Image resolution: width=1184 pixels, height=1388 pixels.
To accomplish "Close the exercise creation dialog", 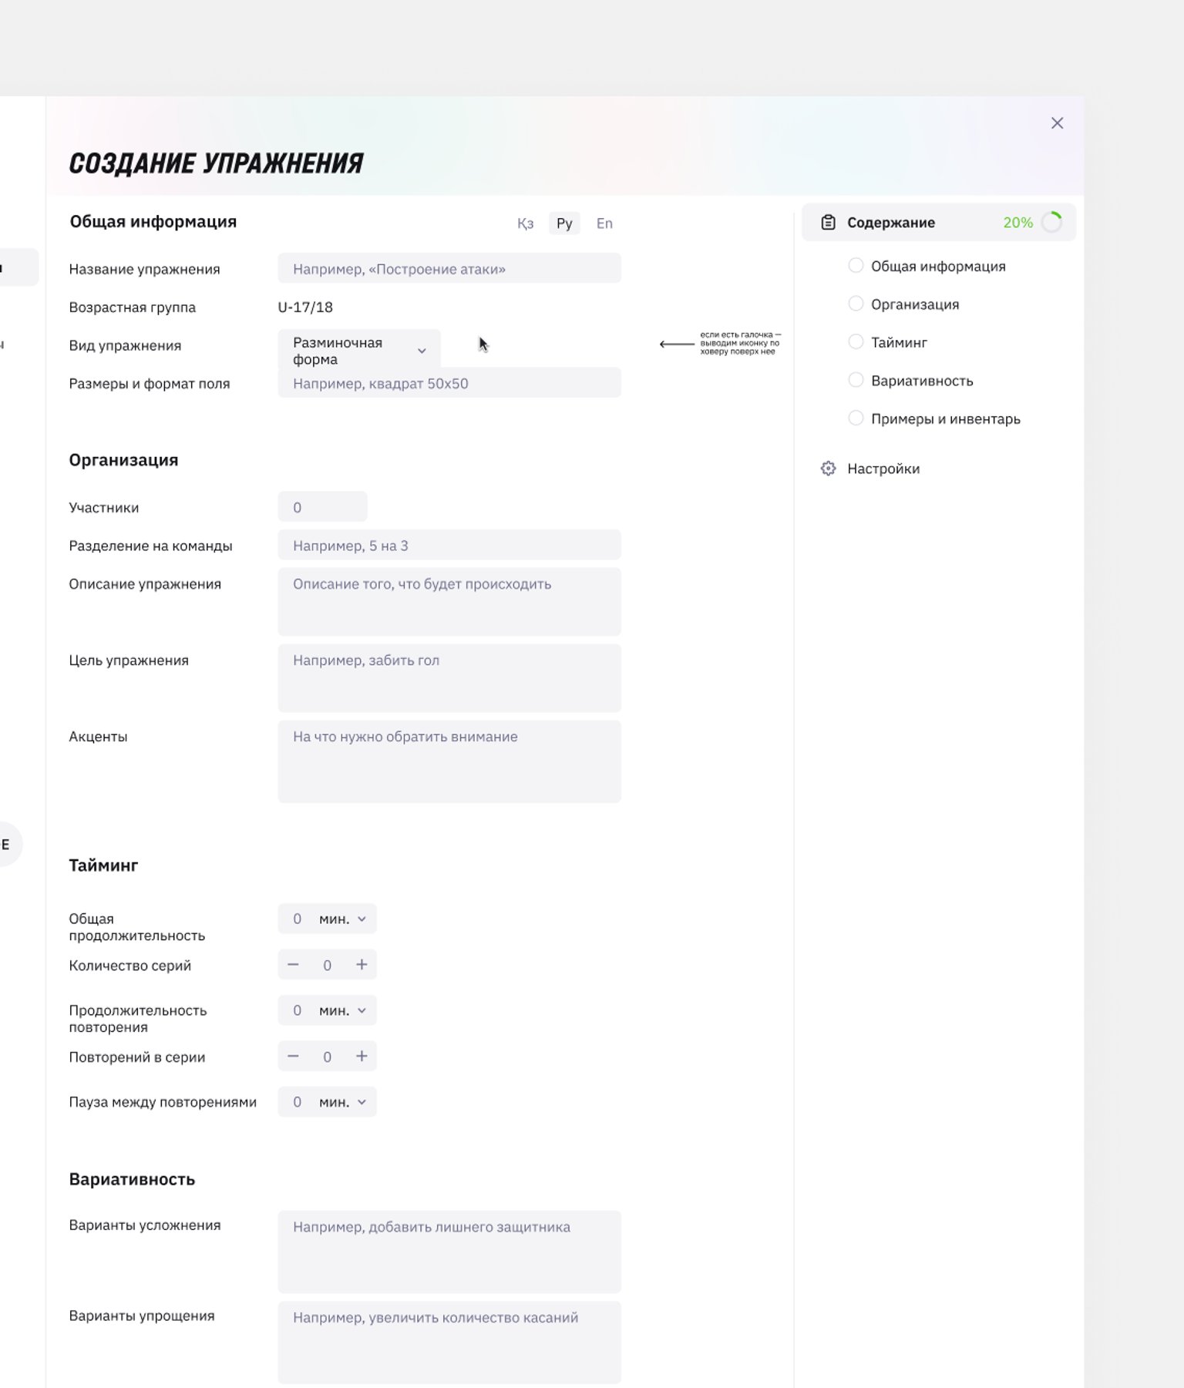I will [1057, 123].
